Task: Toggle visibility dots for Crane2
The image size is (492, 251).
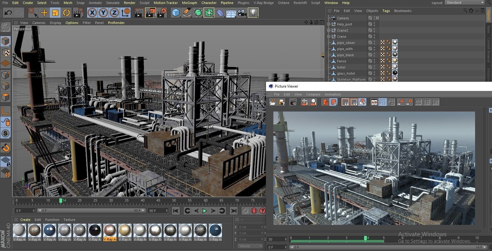Action: (375, 30)
